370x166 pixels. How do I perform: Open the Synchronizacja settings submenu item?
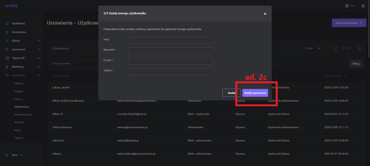[23, 115]
